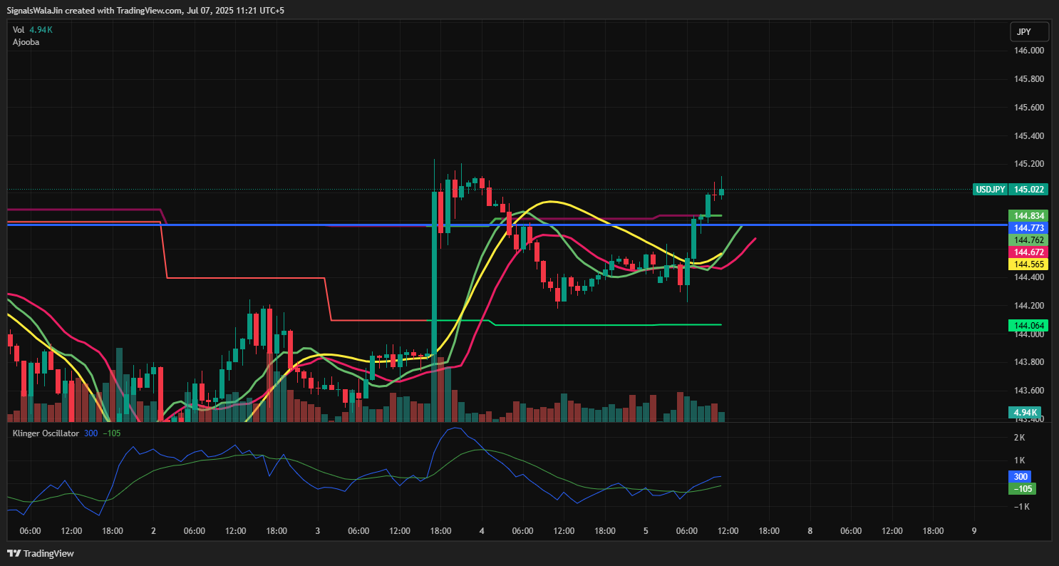Click the 143.800 price scale value
This screenshot has height=566, width=1059.
1028,362
